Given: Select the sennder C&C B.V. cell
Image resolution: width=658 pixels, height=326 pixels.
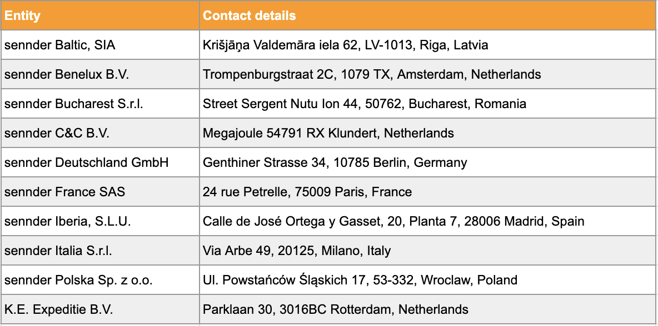Looking at the screenshot, I should pyautogui.click(x=100, y=133).
